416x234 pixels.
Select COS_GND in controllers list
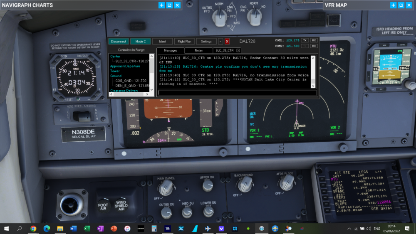[x=131, y=81]
